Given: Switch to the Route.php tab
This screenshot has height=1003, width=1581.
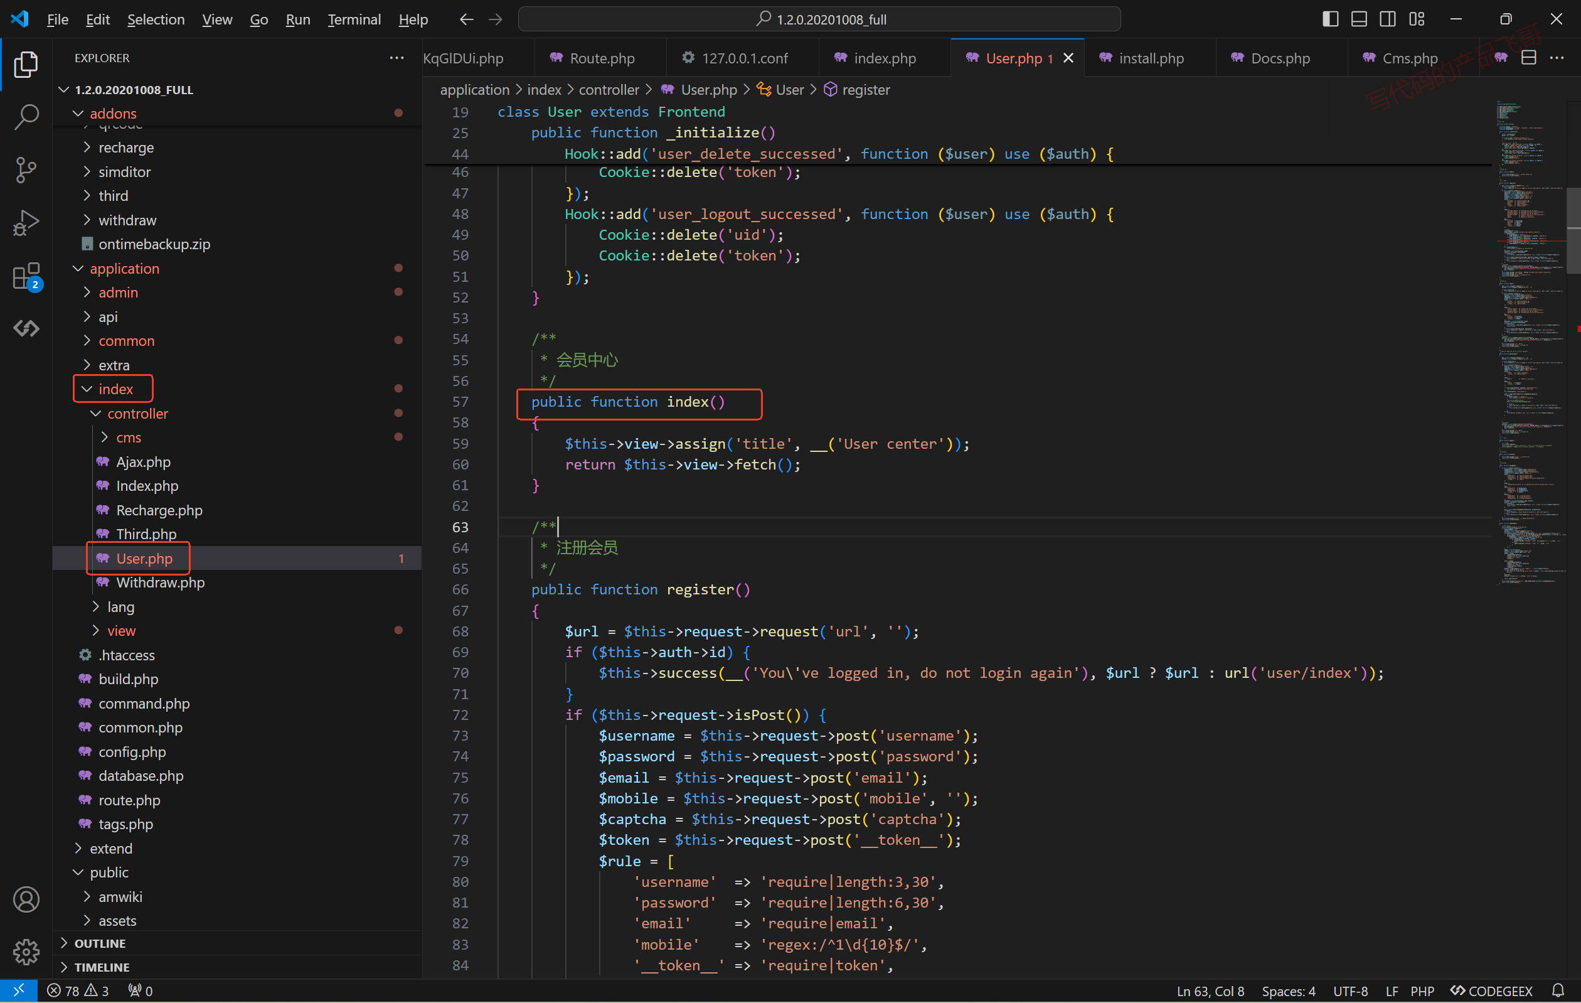Looking at the screenshot, I should pyautogui.click(x=601, y=58).
